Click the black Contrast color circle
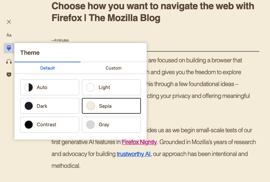The width and height of the screenshot is (270, 182). coord(29,125)
